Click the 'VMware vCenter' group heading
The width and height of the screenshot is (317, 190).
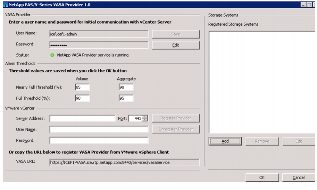click(20, 108)
